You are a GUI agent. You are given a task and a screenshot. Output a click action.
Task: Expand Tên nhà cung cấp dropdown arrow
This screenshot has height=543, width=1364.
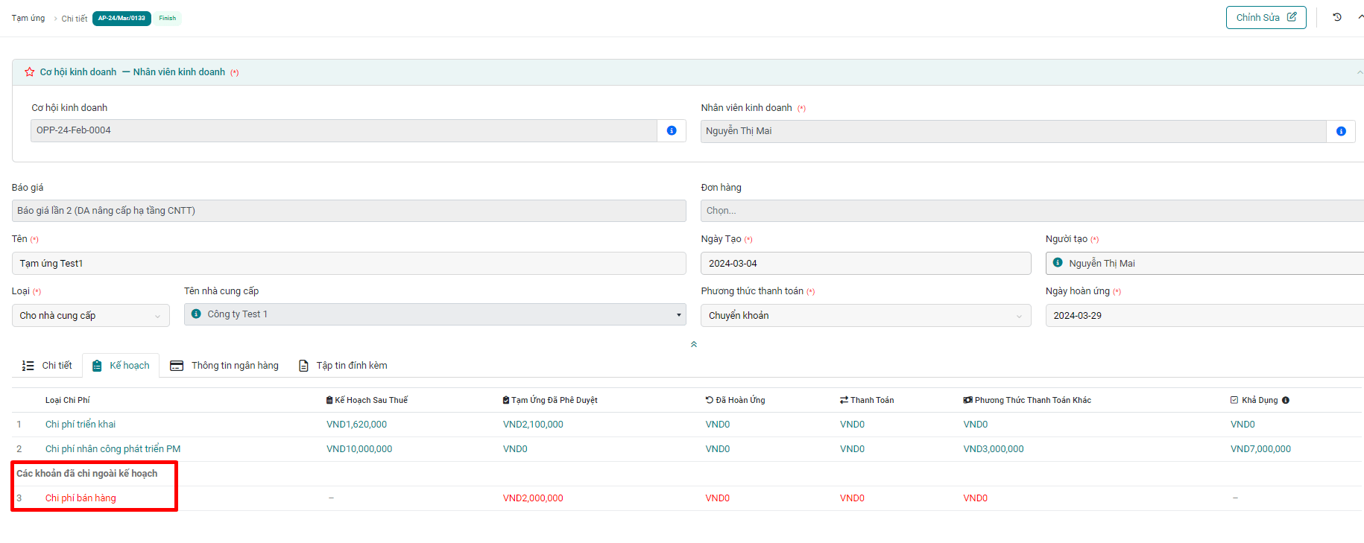coord(678,315)
